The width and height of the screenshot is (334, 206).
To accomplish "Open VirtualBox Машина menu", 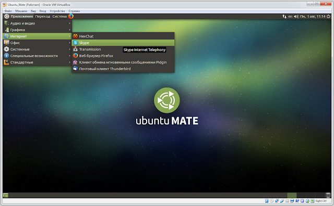I will [21, 11].
